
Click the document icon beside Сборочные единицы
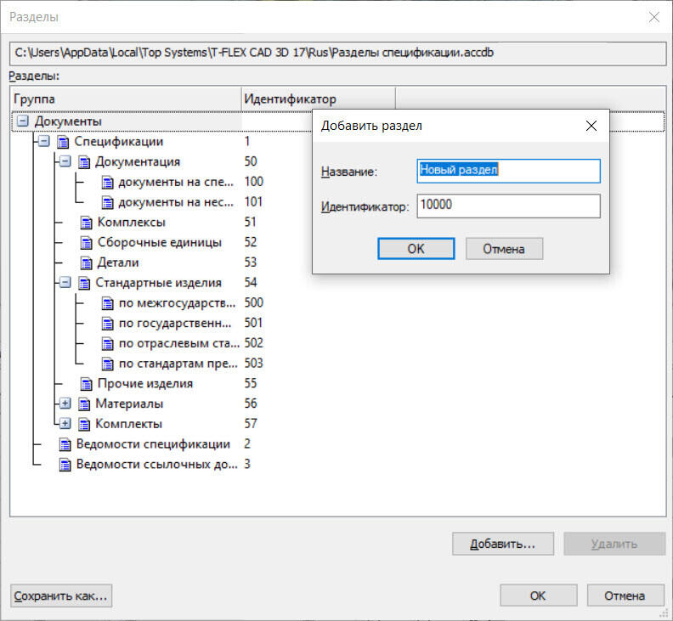tap(87, 243)
